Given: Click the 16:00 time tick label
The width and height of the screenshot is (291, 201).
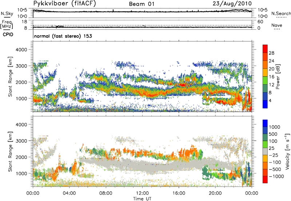Looking at the screenshot, I should click(179, 193).
